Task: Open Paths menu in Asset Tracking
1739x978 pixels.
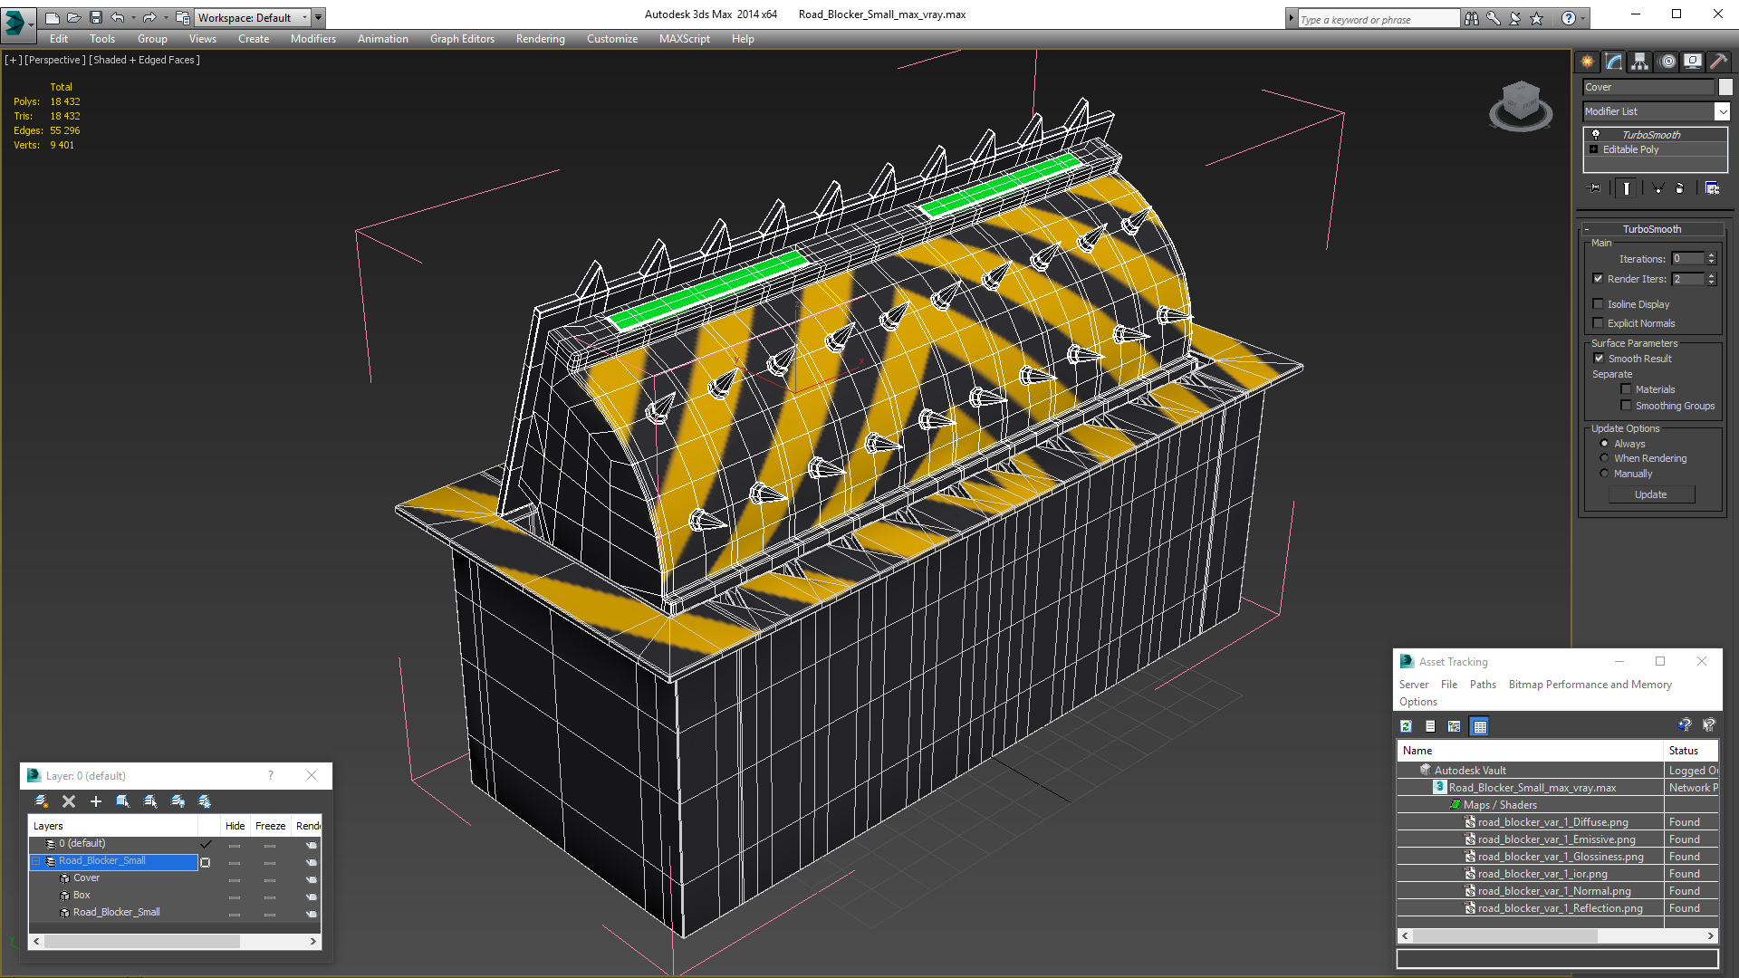Action: (x=1482, y=685)
